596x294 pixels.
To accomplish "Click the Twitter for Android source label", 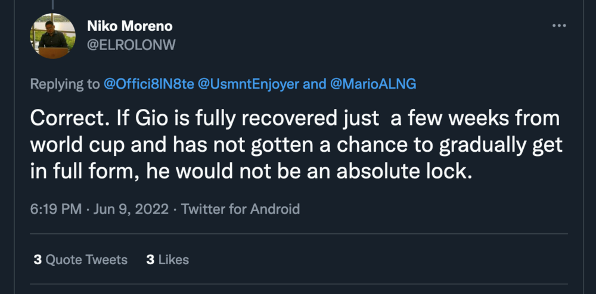I will click(x=240, y=209).
